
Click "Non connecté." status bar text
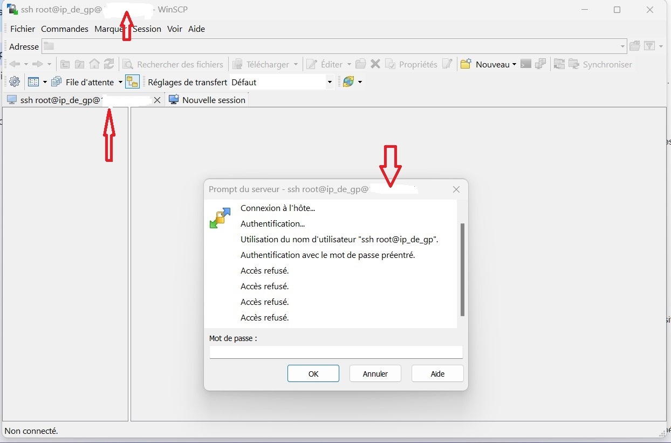pos(31,431)
